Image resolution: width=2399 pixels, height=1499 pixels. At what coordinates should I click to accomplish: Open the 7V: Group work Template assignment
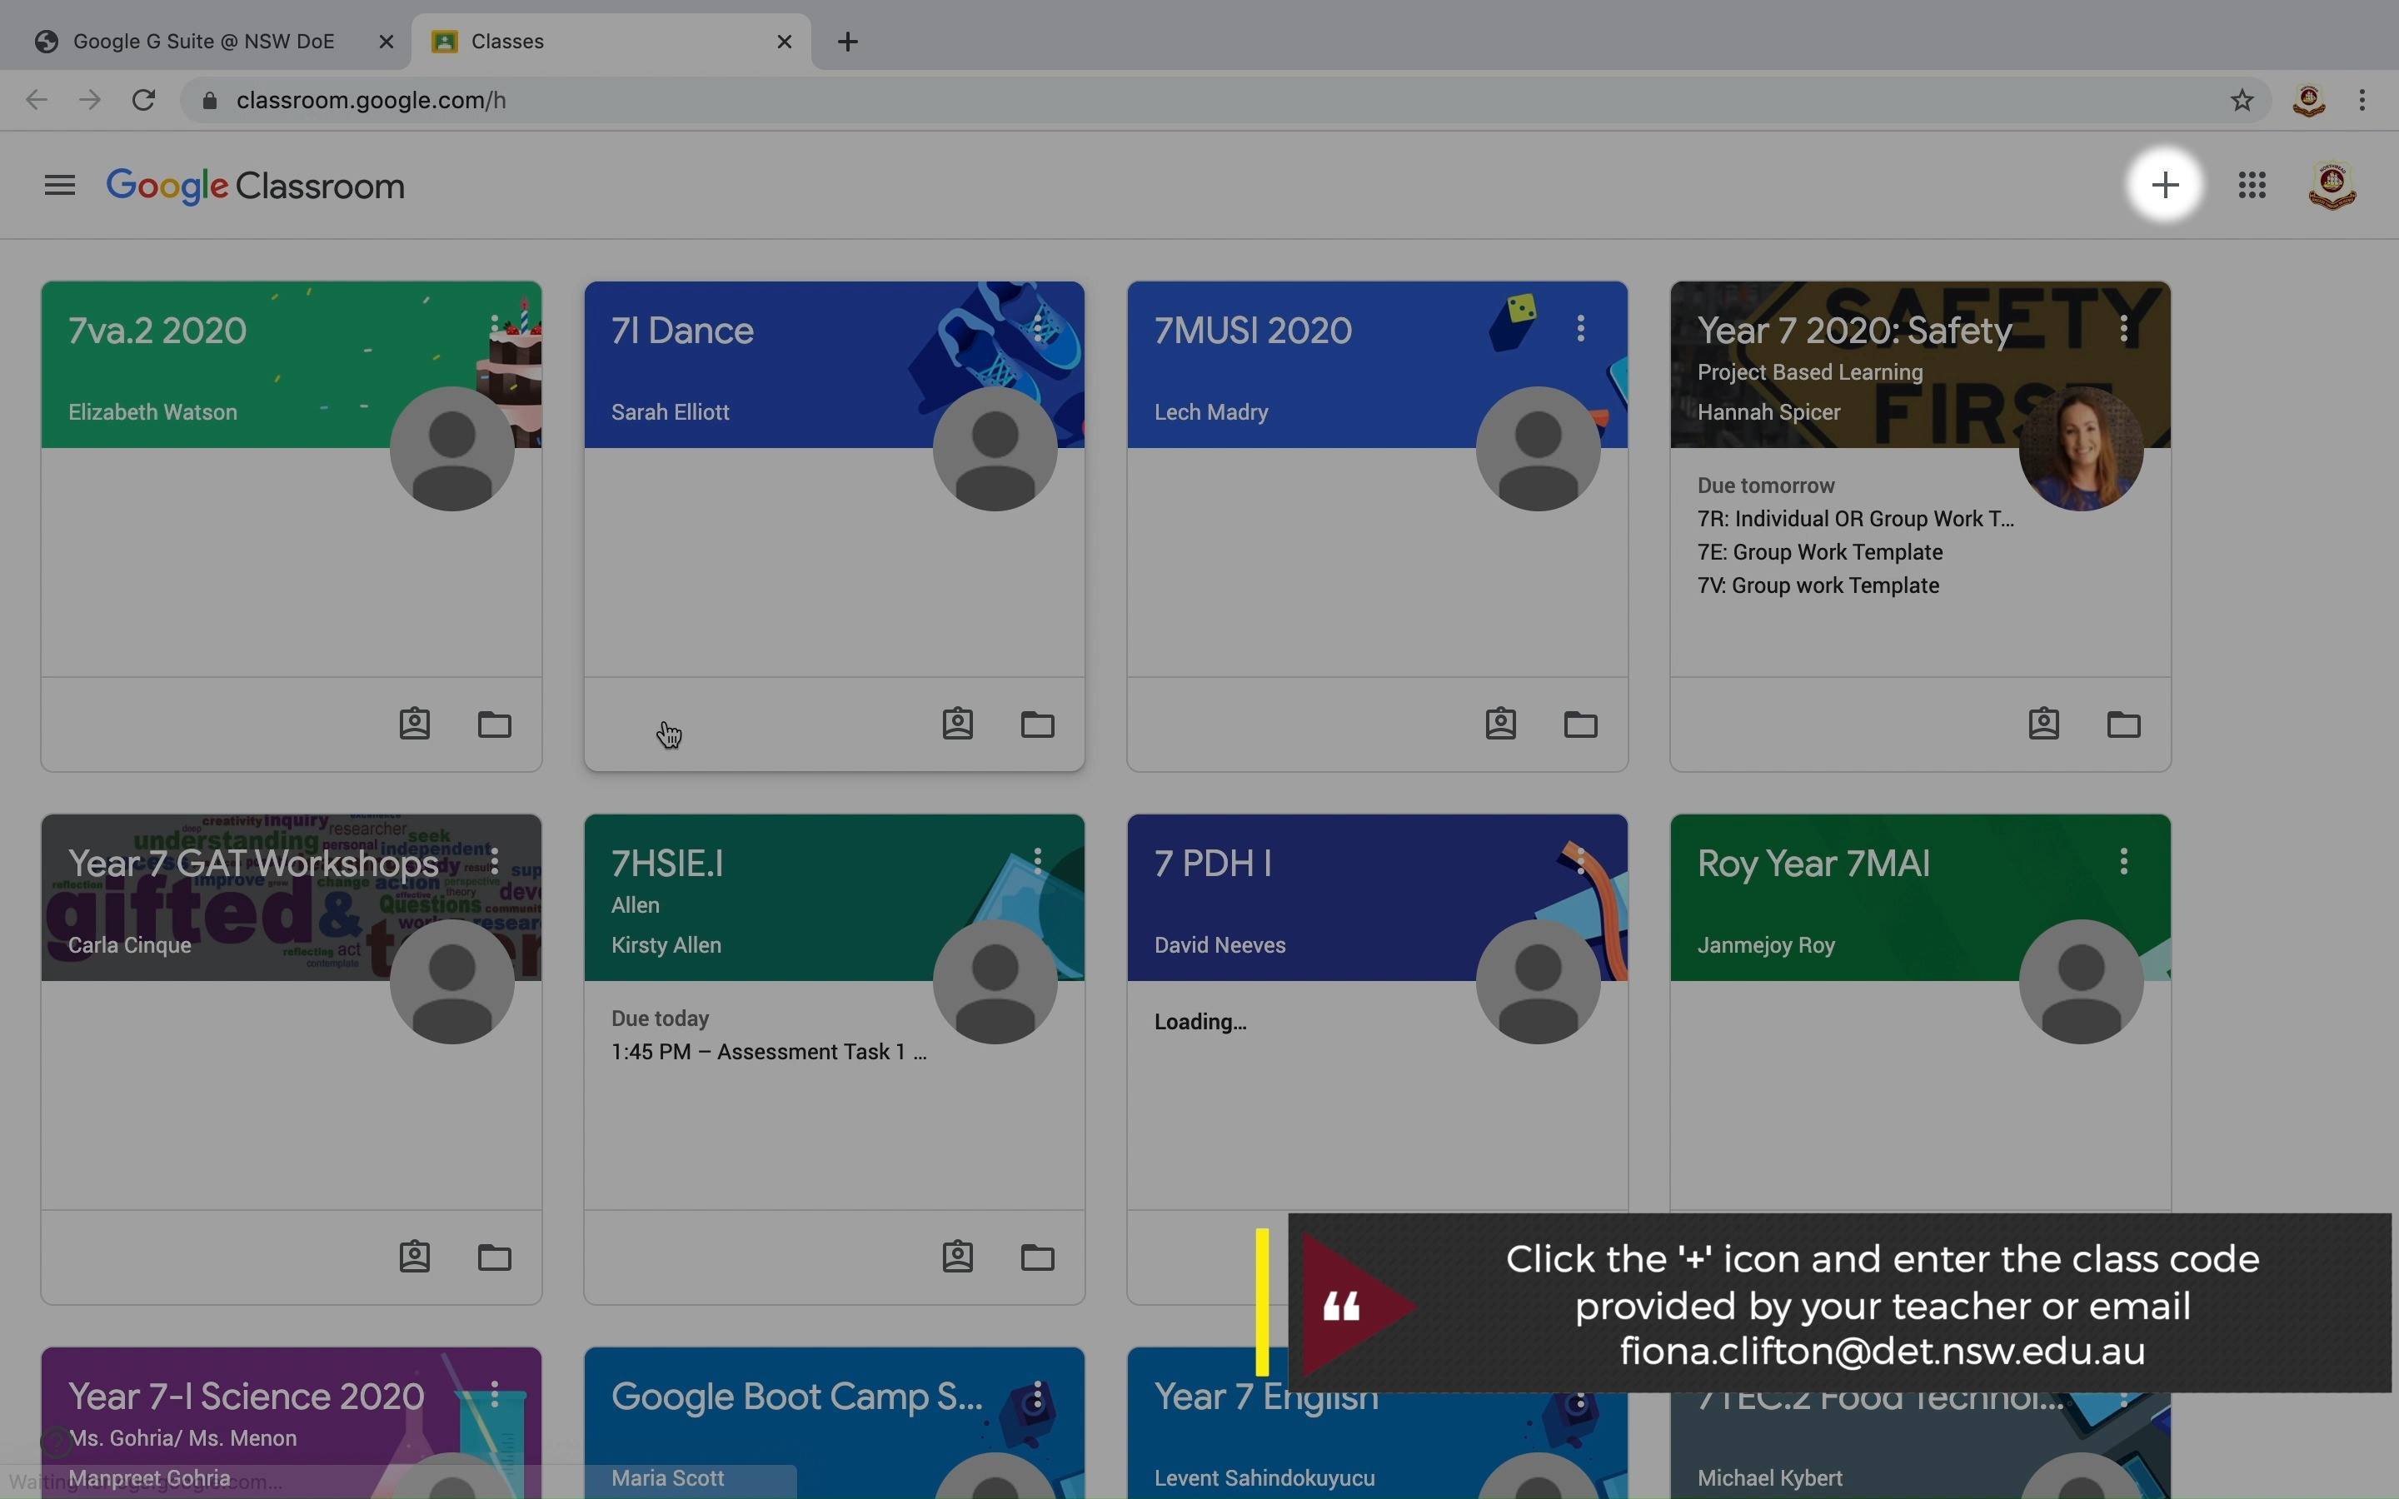[x=1818, y=585]
